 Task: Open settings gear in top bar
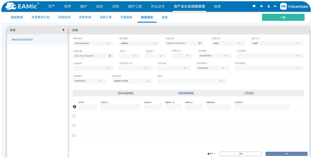[261, 6]
